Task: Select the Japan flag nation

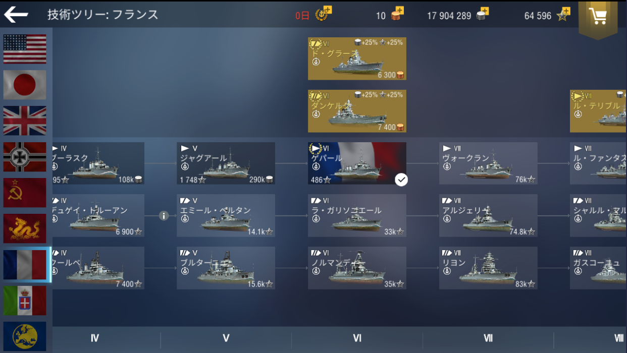Action: pos(25,85)
